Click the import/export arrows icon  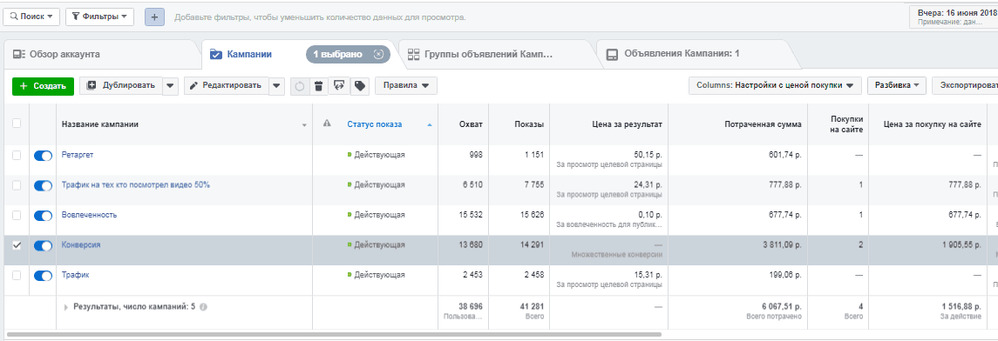click(x=339, y=86)
